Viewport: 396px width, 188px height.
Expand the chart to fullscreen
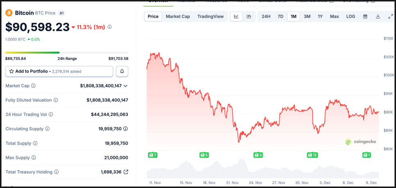[x=390, y=17]
